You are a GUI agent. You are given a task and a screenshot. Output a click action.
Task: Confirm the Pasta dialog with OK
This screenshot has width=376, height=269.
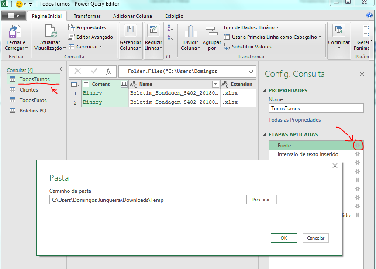click(x=284, y=238)
